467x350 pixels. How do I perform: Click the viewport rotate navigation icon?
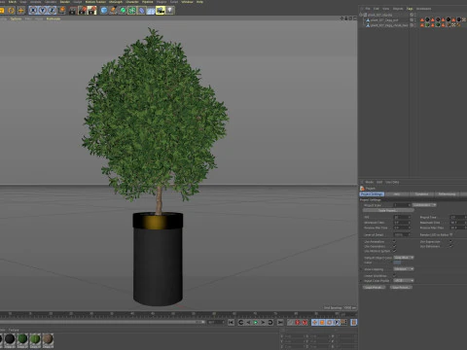click(x=350, y=18)
